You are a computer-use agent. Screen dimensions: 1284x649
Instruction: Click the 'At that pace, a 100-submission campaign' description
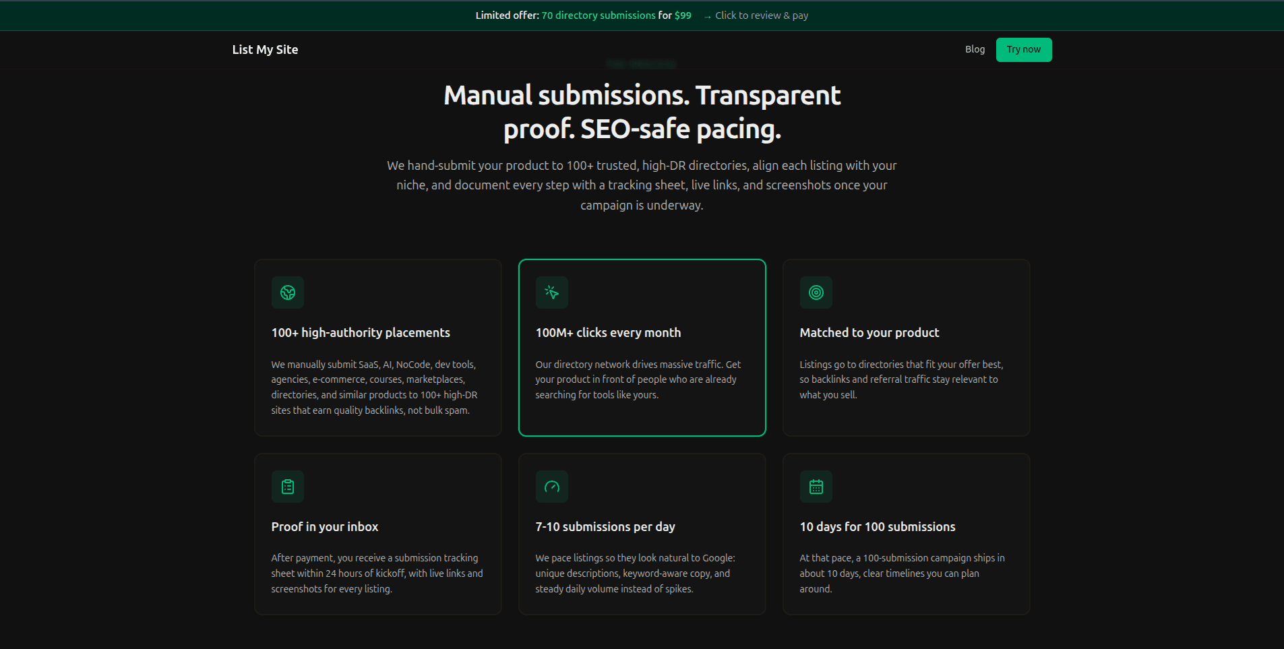902,574
